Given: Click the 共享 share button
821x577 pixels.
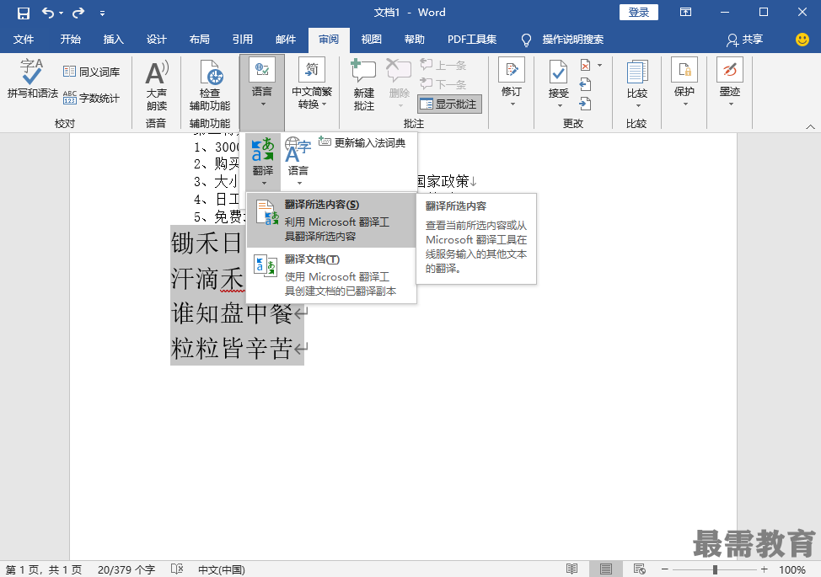Looking at the screenshot, I should 745,40.
